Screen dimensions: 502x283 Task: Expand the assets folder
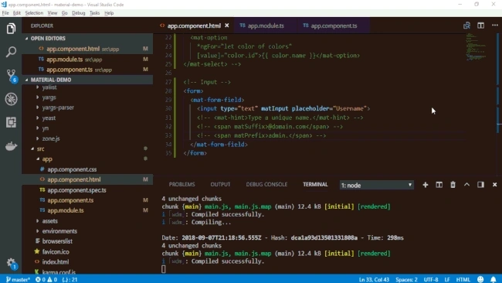pos(49,221)
